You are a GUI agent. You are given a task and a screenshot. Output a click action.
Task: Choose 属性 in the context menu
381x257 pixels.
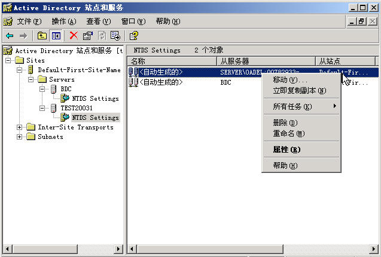[x=286, y=150]
